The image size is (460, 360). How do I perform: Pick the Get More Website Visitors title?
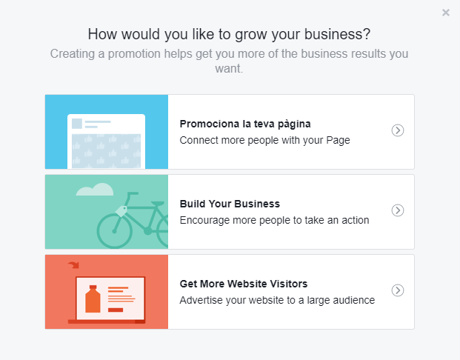243,284
